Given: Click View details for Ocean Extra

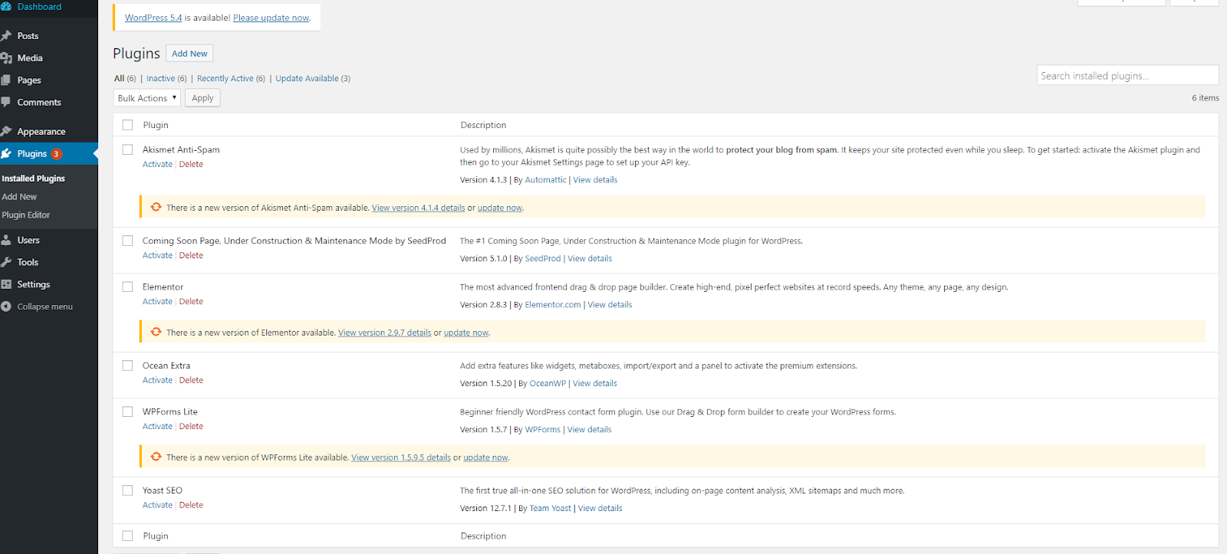Looking at the screenshot, I should (x=595, y=384).
